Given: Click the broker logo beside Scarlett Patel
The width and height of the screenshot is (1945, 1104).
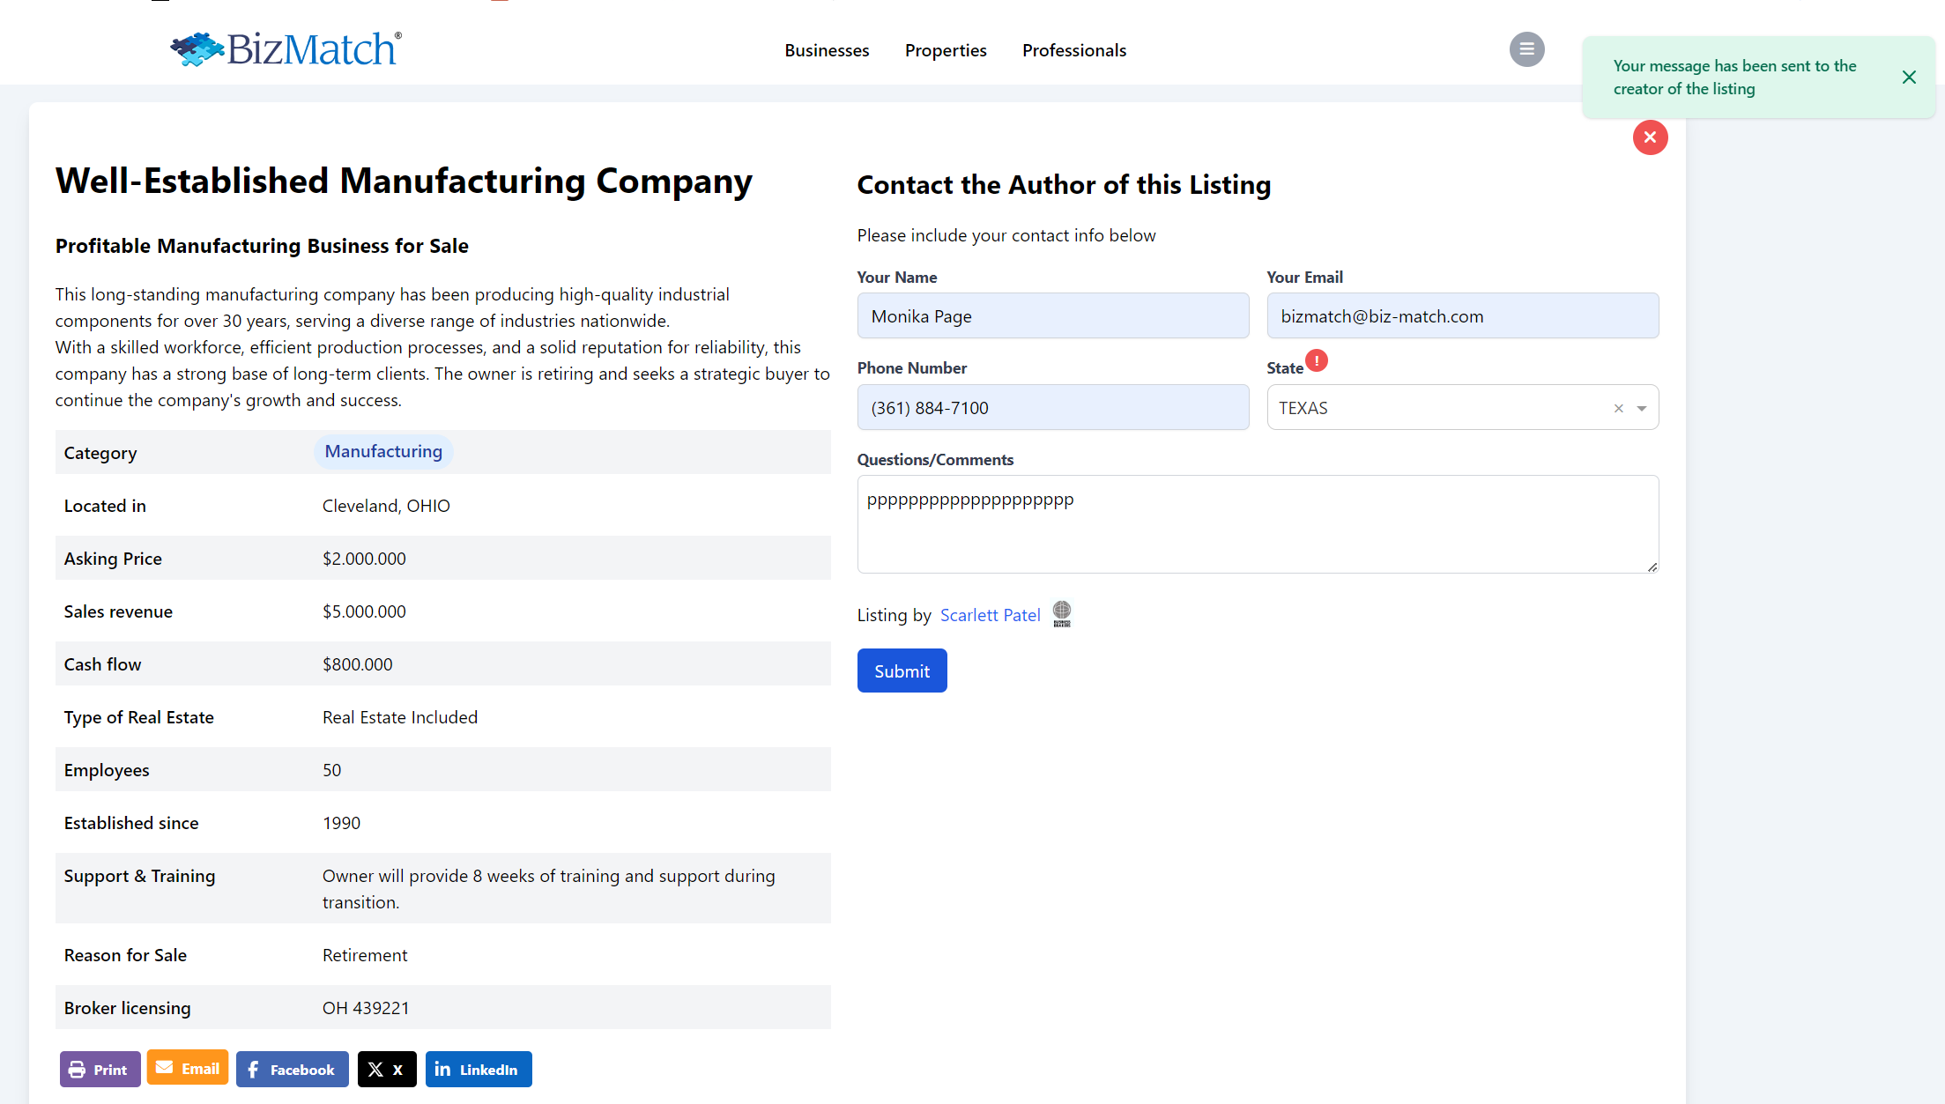Looking at the screenshot, I should (x=1062, y=613).
